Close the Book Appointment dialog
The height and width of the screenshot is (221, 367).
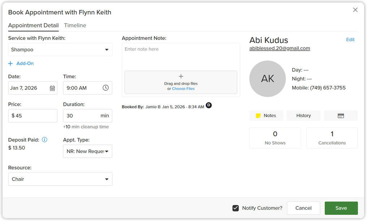coord(355,10)
